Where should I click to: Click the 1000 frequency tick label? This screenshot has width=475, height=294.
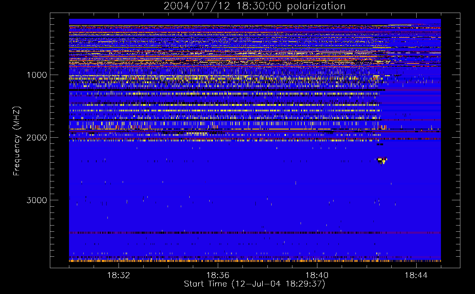[37, 75]
